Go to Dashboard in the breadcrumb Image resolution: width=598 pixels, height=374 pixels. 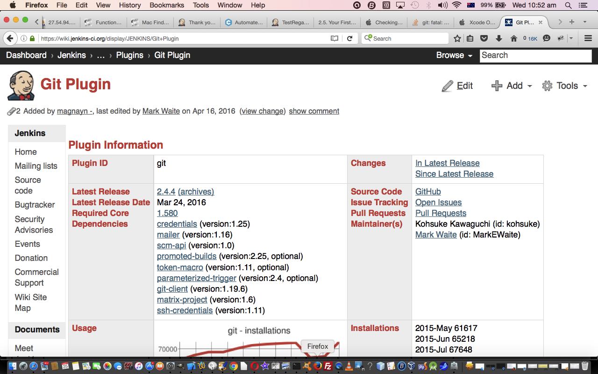(26, 55)
